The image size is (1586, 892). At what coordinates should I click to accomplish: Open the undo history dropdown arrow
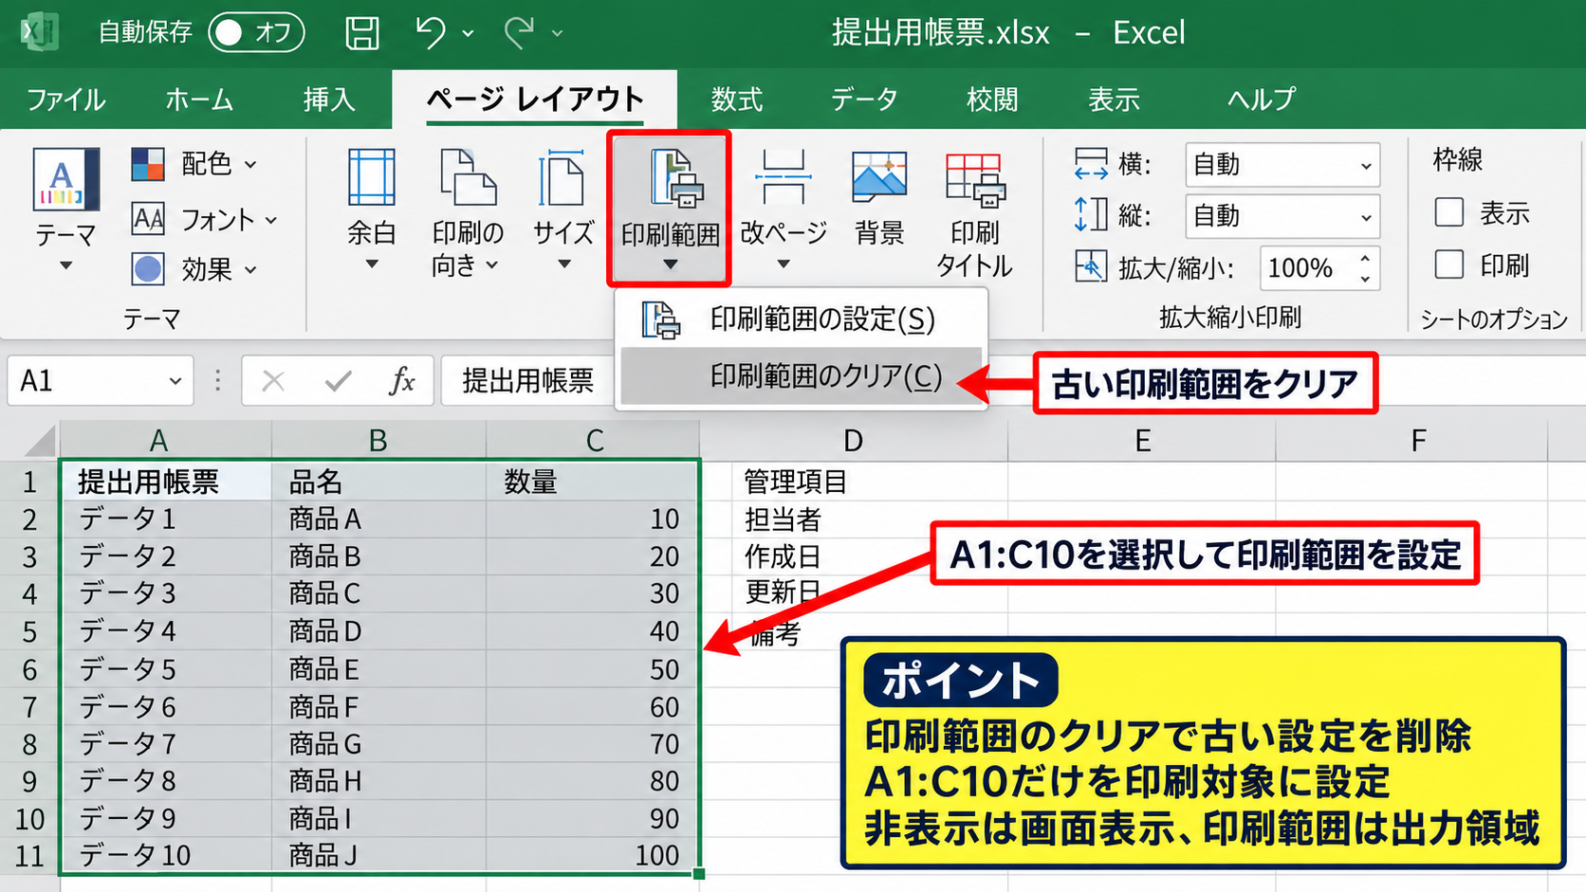pos(468,33)
